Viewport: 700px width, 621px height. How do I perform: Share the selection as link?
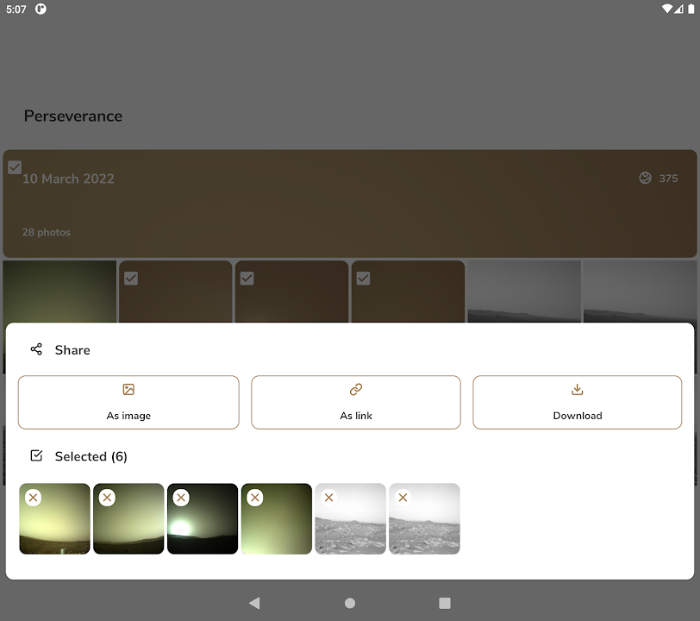click(x=356, y=402)
